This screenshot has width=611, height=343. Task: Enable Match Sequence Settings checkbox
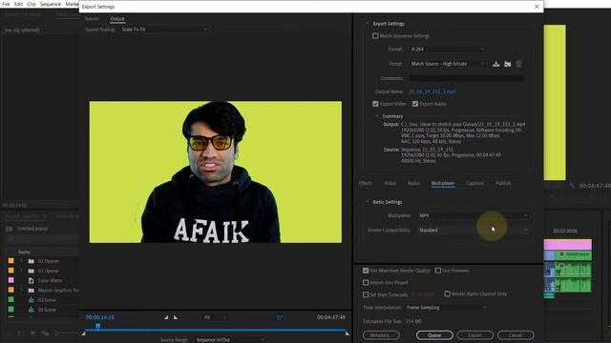coord(375,36)
